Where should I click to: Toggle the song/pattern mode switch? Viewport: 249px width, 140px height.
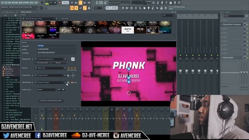click(47, 3)
